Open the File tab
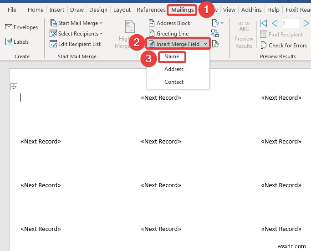This screenshot has height=251, width=311. click(x=12, y=10)
